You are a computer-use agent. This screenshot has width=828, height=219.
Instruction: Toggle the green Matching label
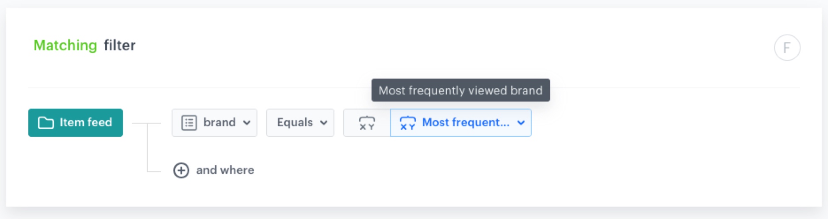tap(65, 45)
